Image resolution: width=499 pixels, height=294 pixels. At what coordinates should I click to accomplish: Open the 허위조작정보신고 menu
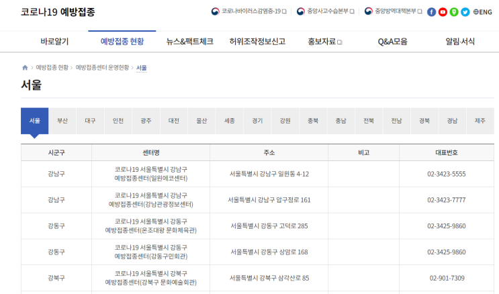tap(257, 42)
